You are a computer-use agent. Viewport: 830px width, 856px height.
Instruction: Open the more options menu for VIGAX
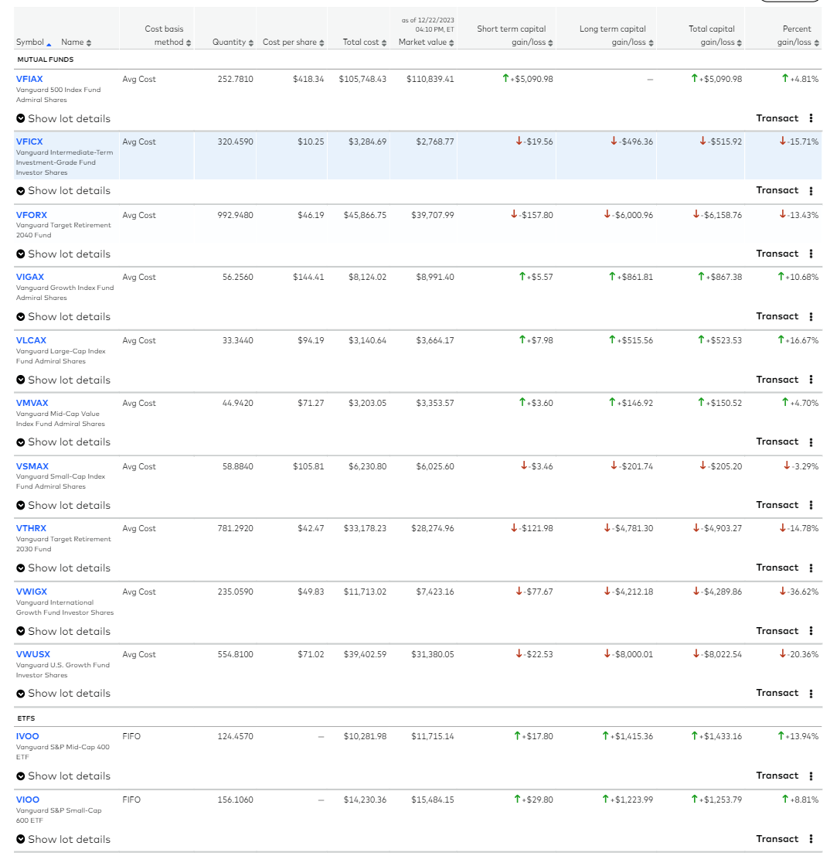click(x=811, y=316)
